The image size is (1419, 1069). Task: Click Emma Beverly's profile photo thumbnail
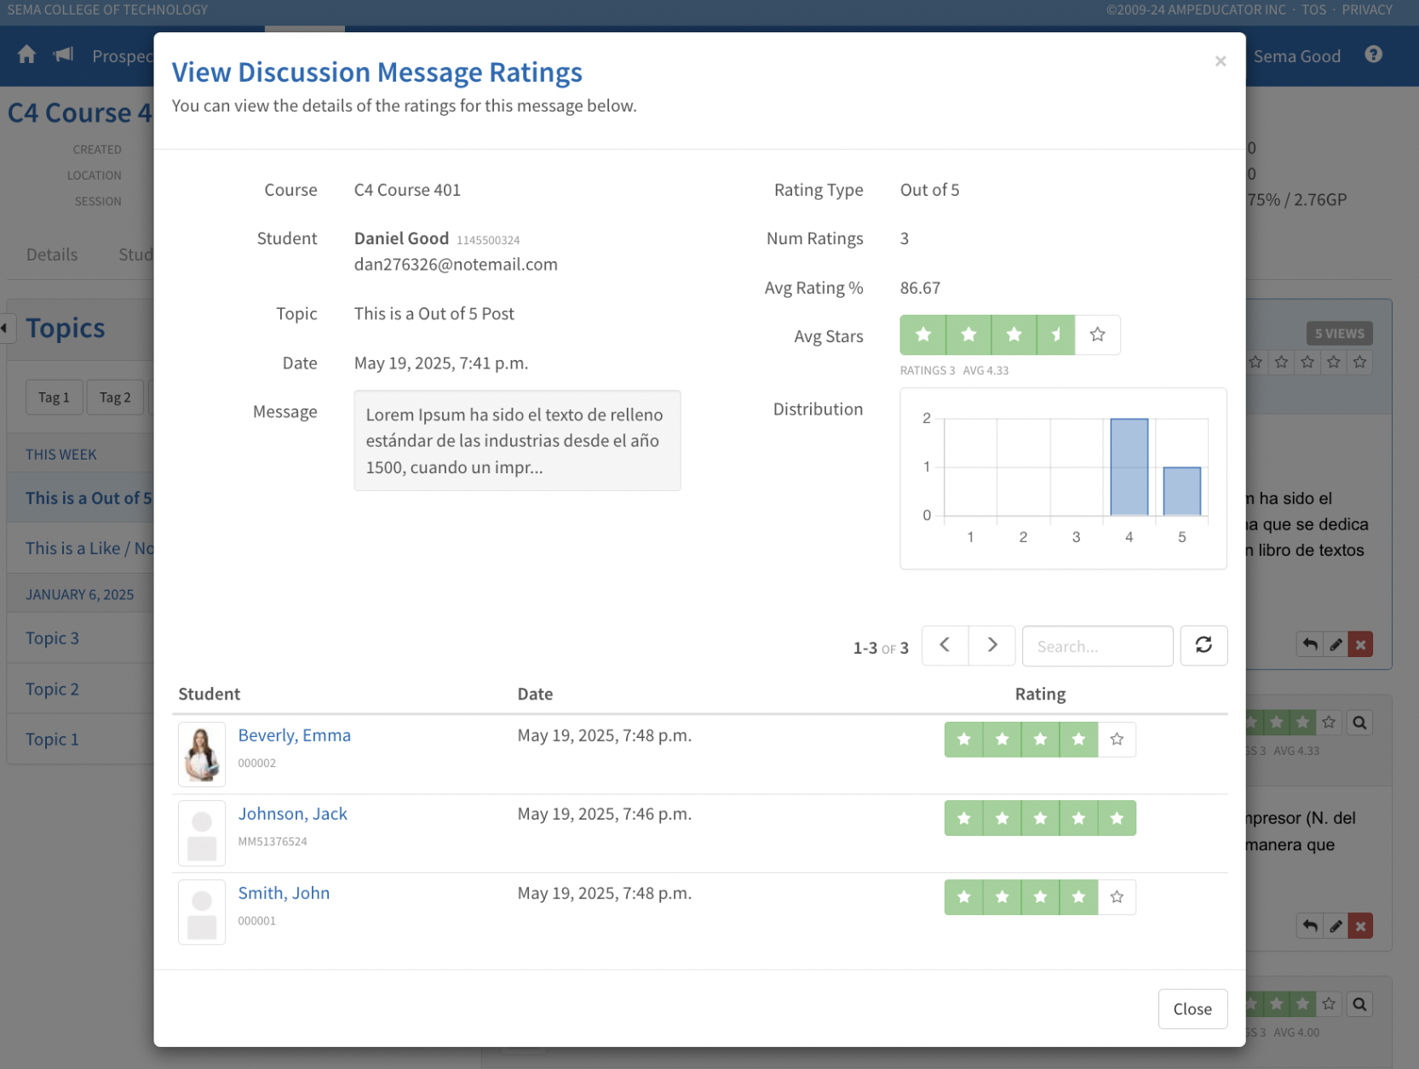[202, 754]
